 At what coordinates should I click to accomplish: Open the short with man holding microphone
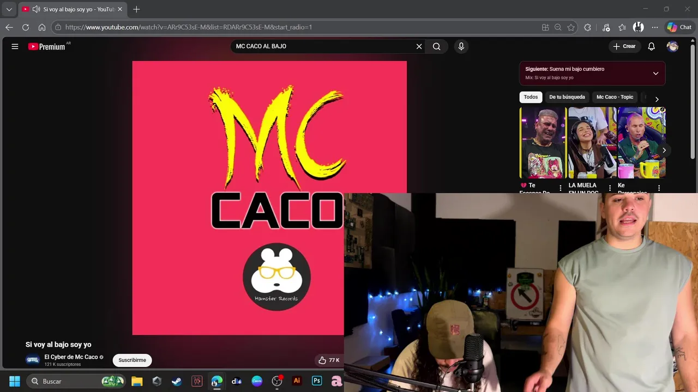641,143
